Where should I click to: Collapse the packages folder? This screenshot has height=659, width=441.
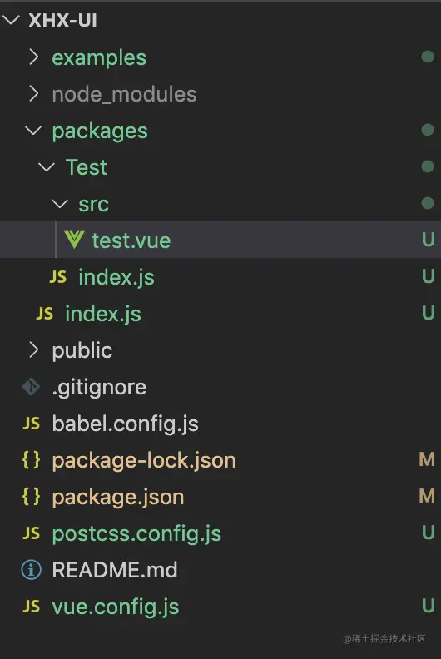[x=33, y=131]
